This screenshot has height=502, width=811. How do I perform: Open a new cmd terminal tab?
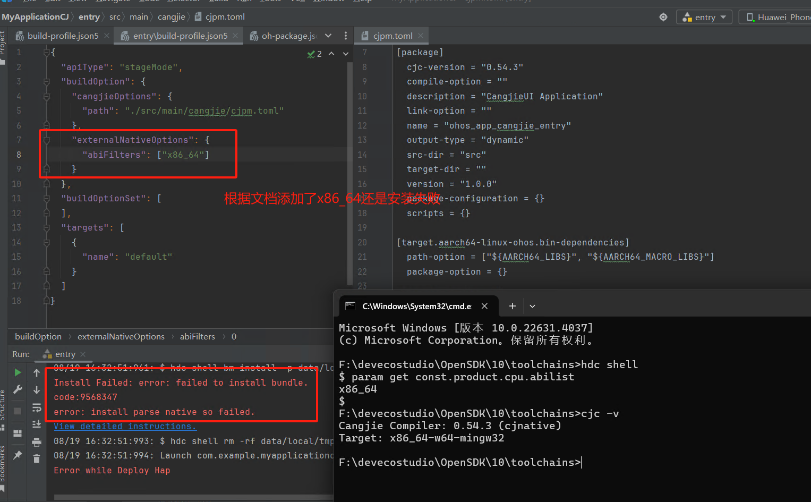512,306
